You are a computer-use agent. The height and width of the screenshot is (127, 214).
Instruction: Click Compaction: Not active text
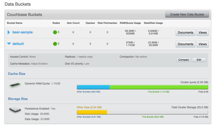[133, 57]
